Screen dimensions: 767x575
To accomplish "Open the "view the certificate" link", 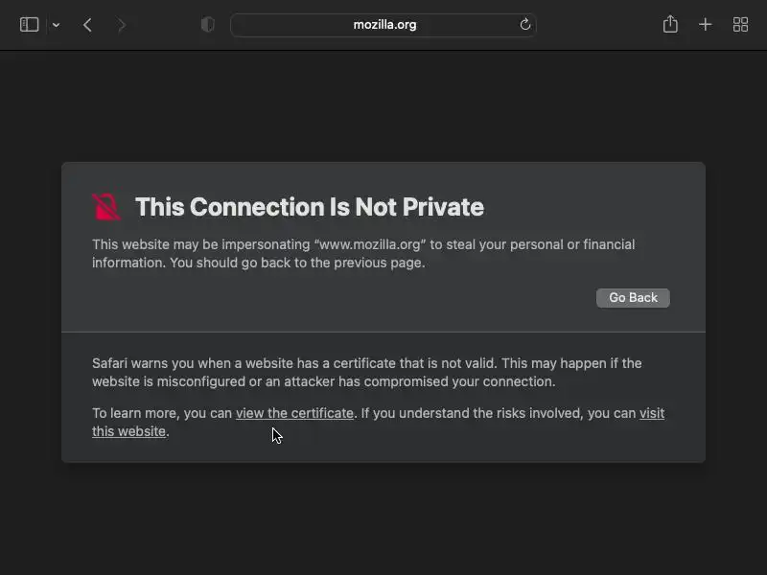I will pyautogui.click(x=294, y=413).
